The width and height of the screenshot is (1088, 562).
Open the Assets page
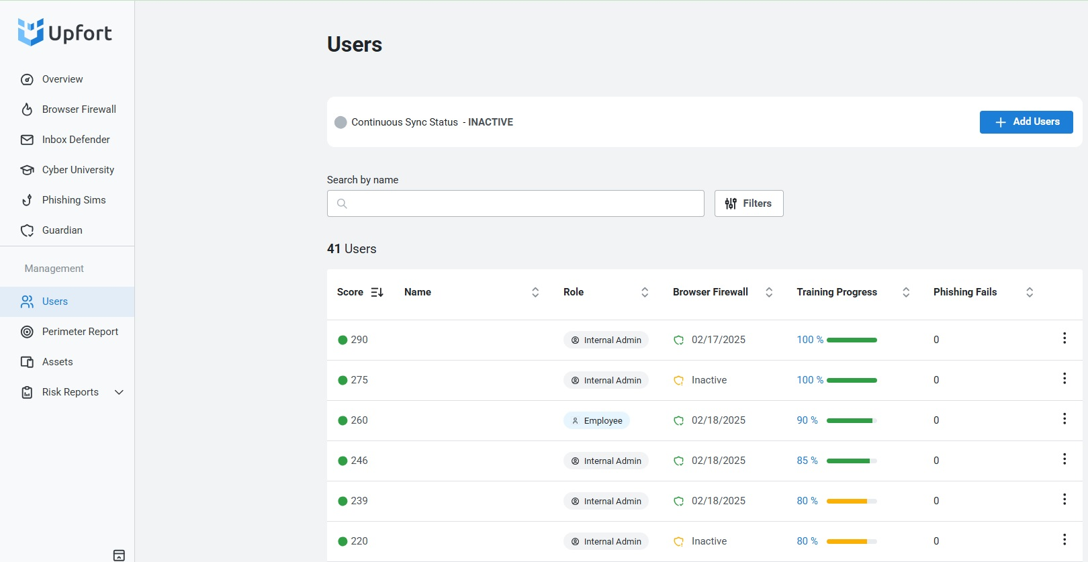point(57,362)
